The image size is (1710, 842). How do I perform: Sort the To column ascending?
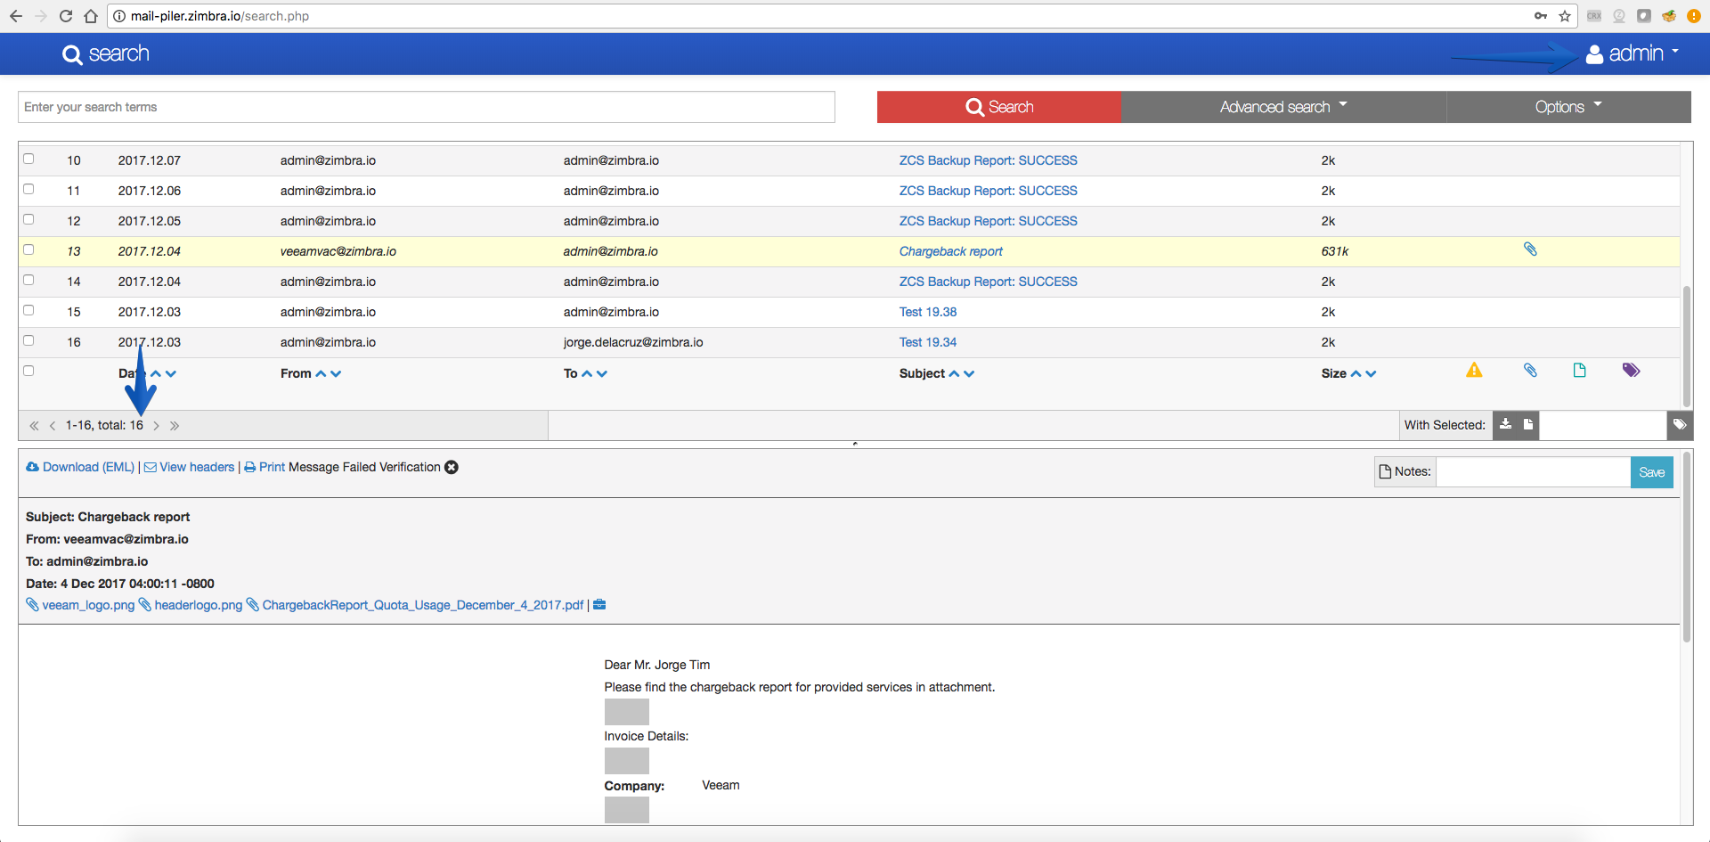[587, 374]
